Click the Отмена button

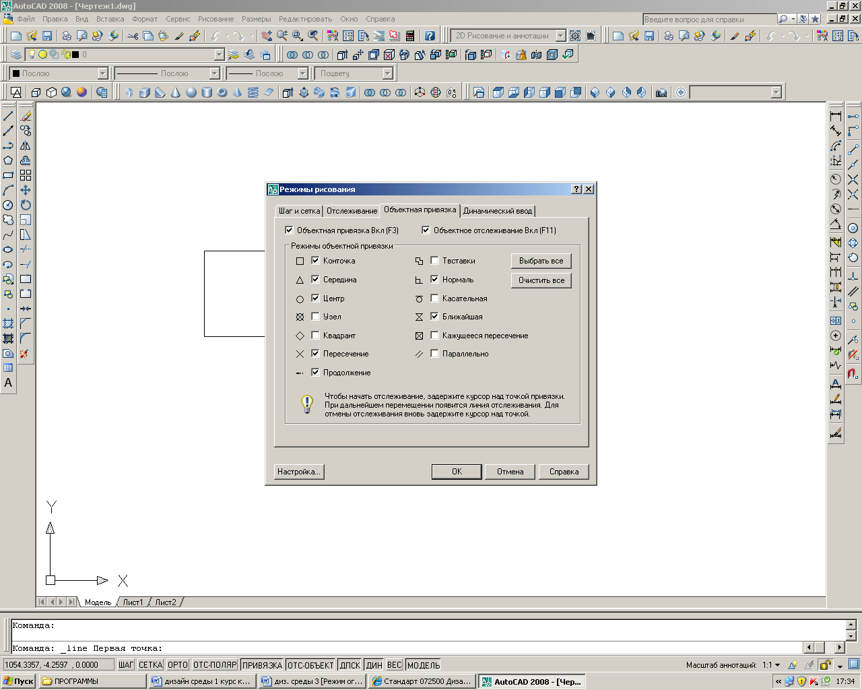510,472
